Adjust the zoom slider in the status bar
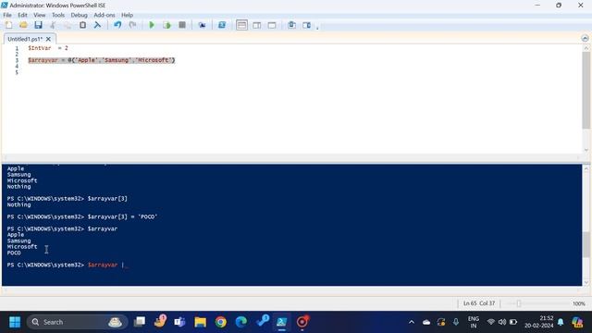The height and width of the screenshot is (333, 592). click(519, 303)
